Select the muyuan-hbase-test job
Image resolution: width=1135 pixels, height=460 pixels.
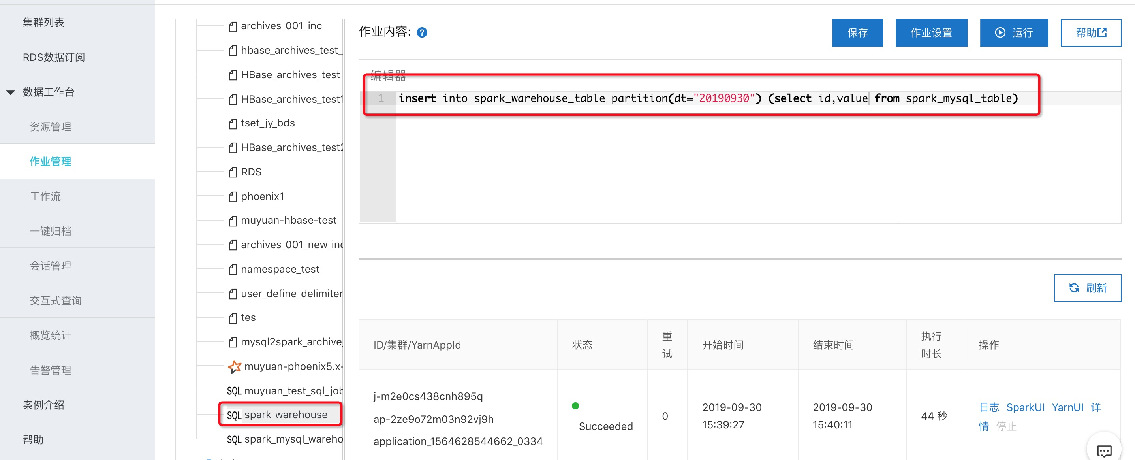(289, 221)
